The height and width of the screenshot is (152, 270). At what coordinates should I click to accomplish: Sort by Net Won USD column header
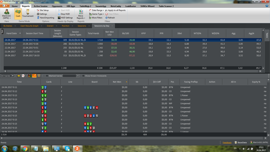click(110, 34)
